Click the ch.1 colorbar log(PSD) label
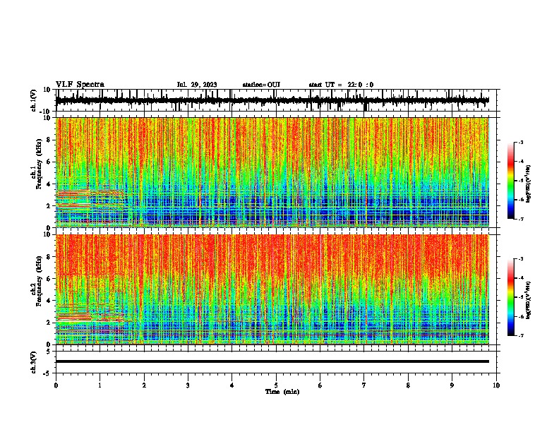The height and width of the screenshot is (432, 559). point(528,184)
